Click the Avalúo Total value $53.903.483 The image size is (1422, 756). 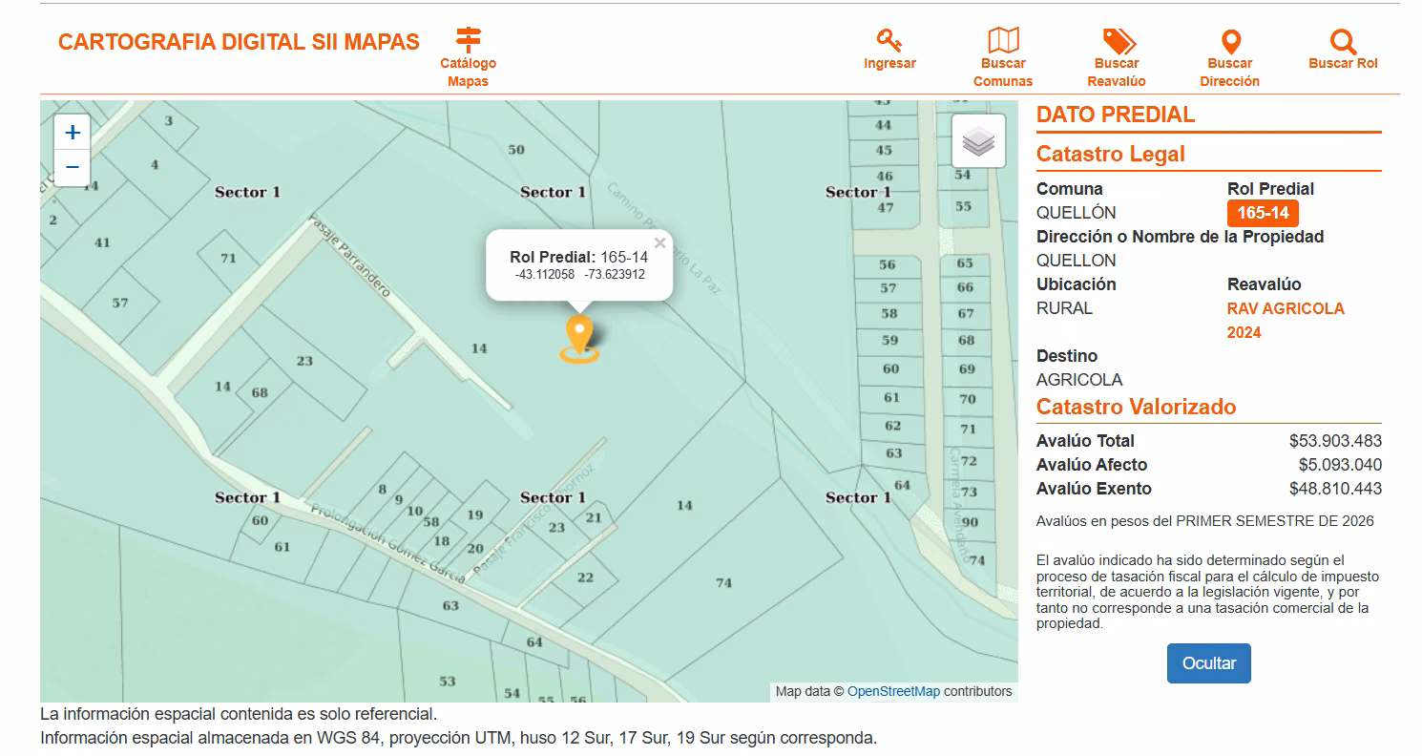1335,441
